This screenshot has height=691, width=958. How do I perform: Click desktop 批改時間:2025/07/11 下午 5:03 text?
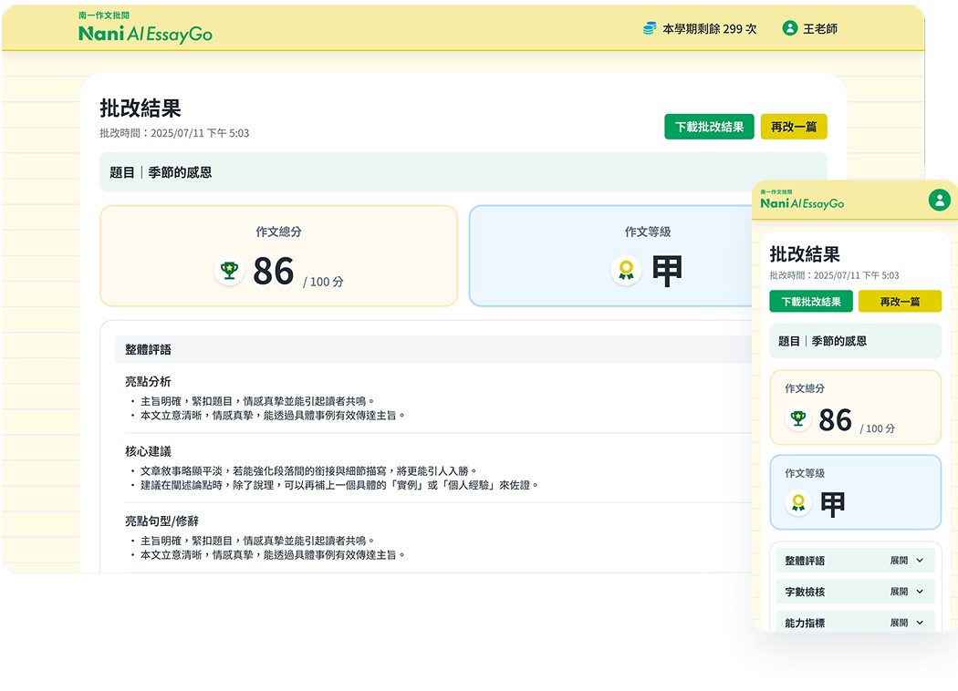175,133
